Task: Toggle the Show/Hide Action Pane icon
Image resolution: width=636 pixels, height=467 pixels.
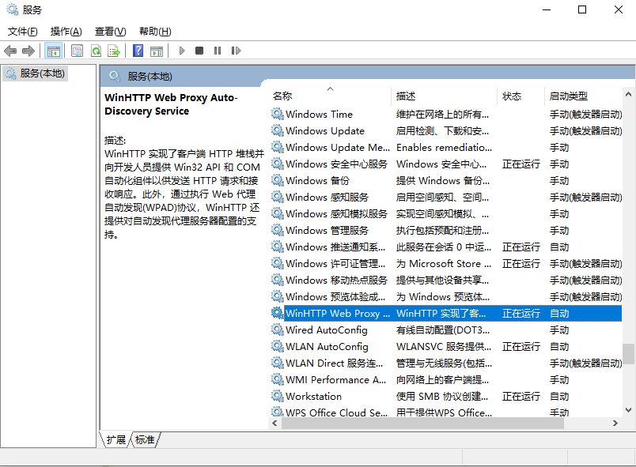Action: pos(157,51)
